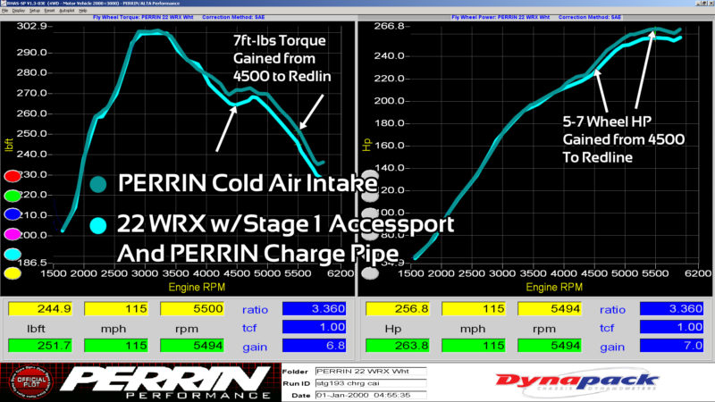Viewport: 715px width, 402px height.
Task: Click the torque panel ratio label
Action: pyautogui.click(x=255, y=309)
